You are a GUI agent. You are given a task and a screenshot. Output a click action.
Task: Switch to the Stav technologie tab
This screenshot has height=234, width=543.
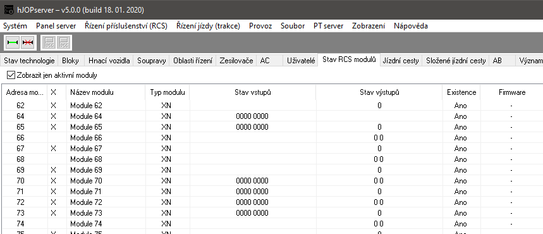29,61
